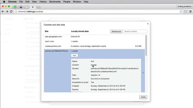
Task: Switch to the blank page browser tab
Action: [x=27, y=7]
